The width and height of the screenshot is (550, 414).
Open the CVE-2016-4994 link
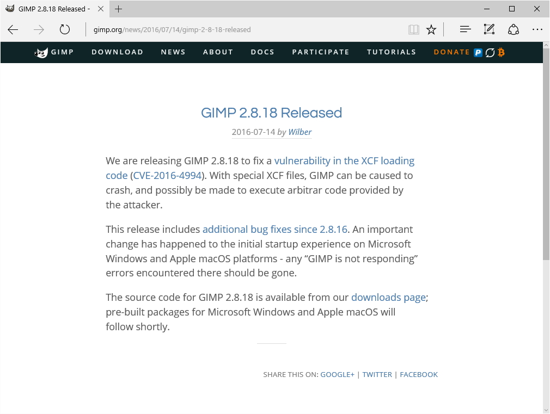[167, 176]
